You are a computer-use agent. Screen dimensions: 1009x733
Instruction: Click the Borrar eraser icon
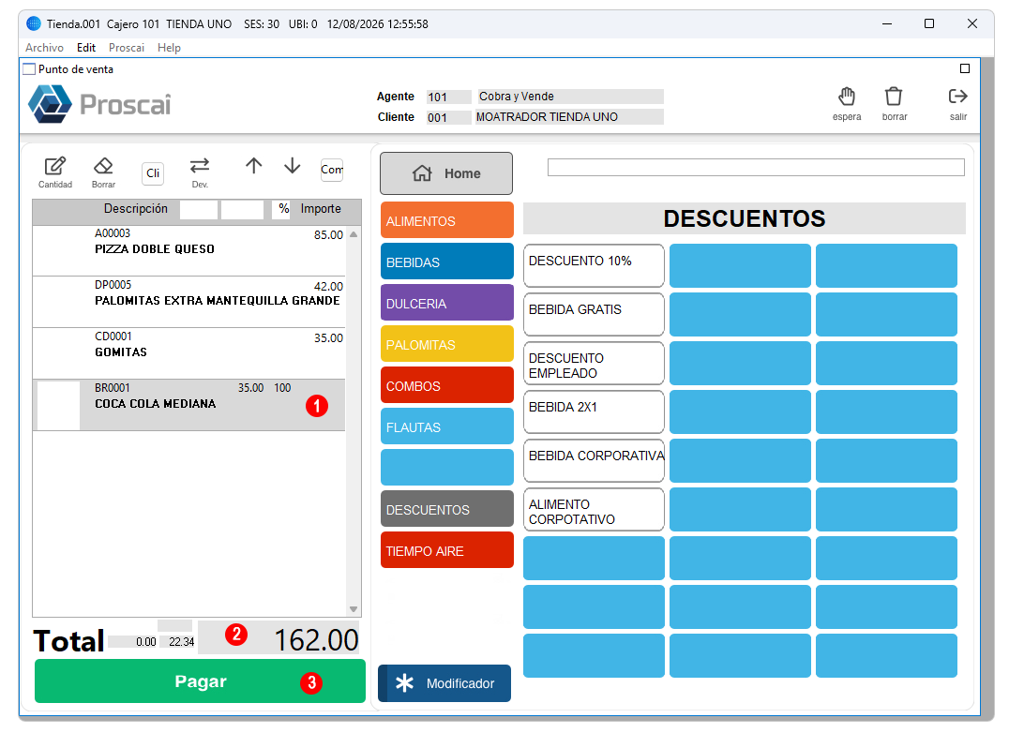(103, 166)
